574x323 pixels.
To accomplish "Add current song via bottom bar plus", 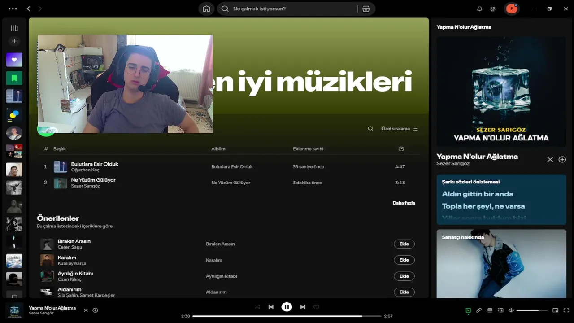I will [95, 310].
